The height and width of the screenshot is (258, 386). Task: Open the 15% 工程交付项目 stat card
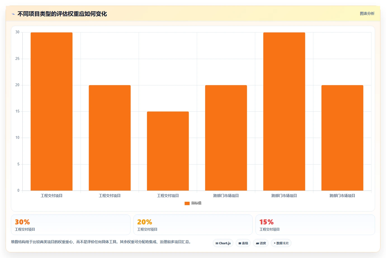315,225
